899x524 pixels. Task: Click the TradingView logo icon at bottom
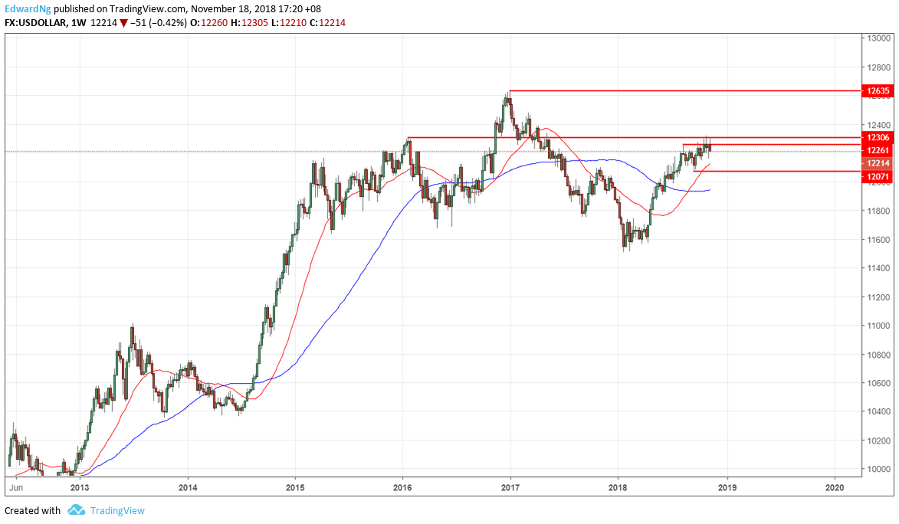click(x=76, y=509)
